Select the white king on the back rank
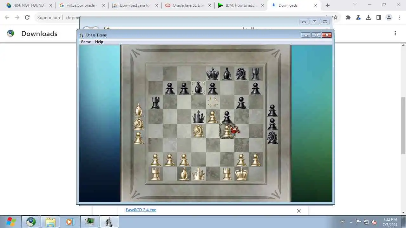Screen dimensions: 406x228 point(241,174)
